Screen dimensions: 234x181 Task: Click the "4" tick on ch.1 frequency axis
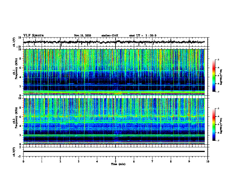pyautogui.click(x=20, y=77)
